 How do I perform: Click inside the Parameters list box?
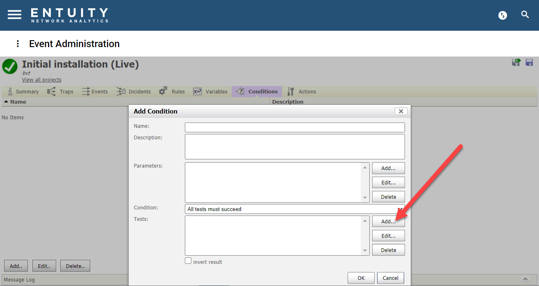tap(273, 182)
